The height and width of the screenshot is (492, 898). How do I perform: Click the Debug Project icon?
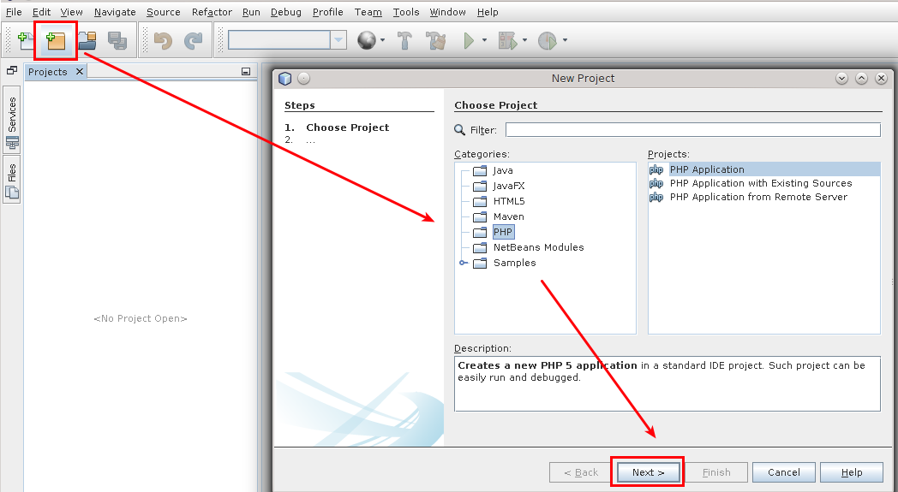tap(507, 40)
